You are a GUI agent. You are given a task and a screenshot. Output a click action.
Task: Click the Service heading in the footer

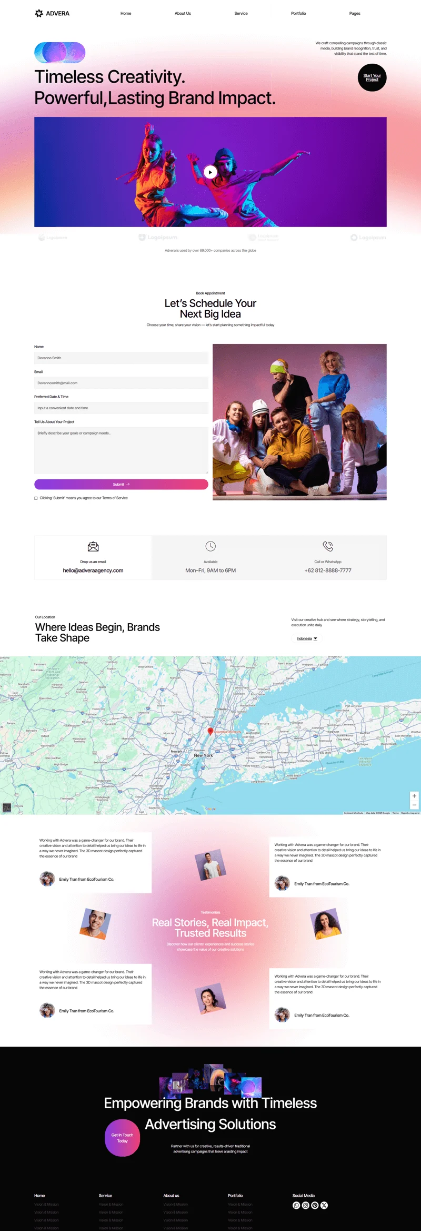(x=105, y=1196)
